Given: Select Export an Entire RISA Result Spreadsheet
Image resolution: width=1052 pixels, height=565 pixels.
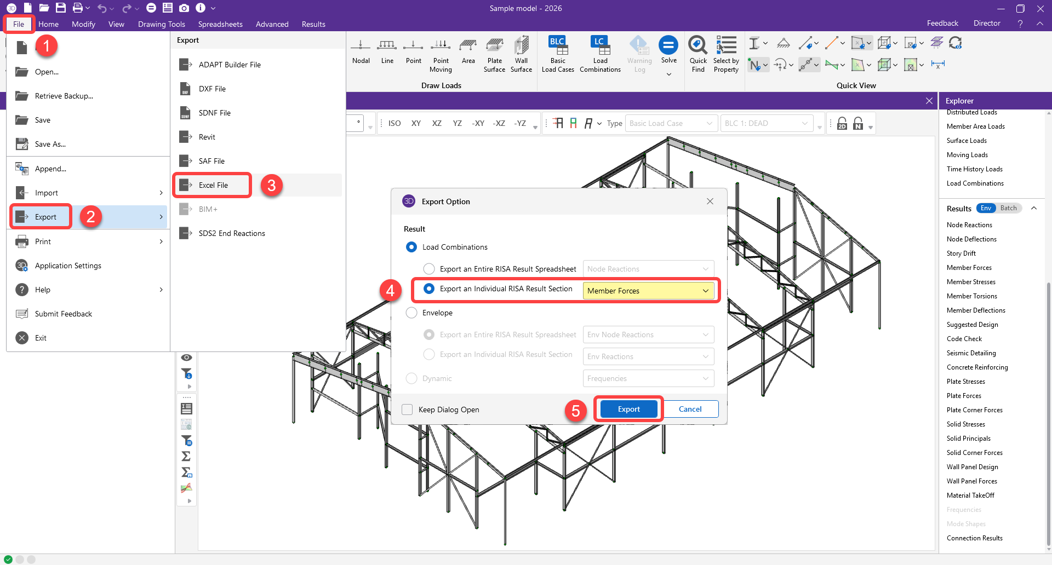Looking at the screenshot, I should pyautogui.click(x=429, y=269).
